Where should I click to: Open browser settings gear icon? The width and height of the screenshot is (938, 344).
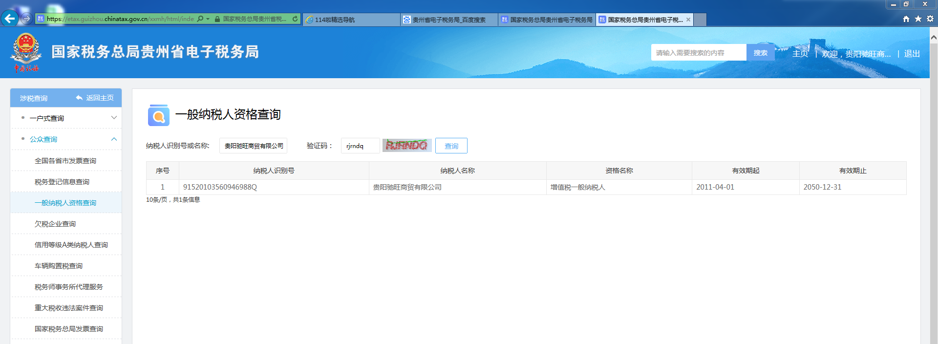pos(930,19)
